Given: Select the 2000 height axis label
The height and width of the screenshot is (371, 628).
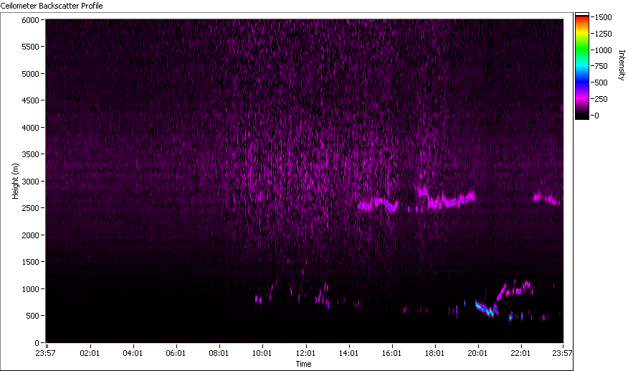Looking at the screenshot, I should tap(30, 235).
